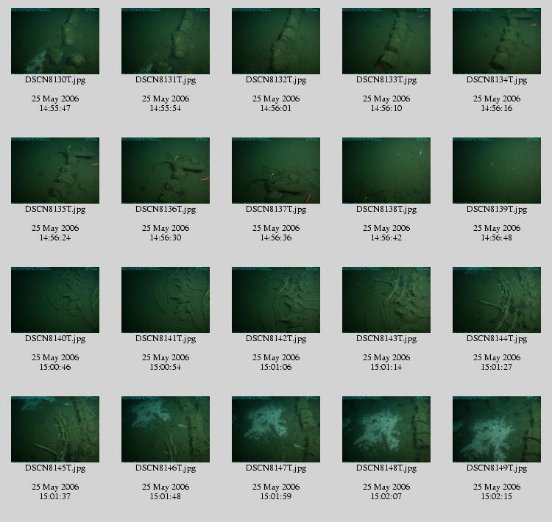Open the DSCN8140T.jpg thumbnail
The image size is (552, 522).
(x=55, y=300)
